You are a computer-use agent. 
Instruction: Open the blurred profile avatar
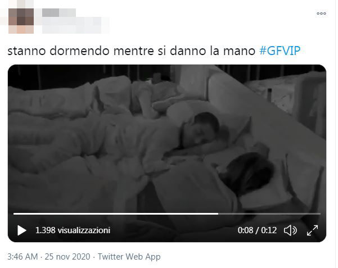21,21
